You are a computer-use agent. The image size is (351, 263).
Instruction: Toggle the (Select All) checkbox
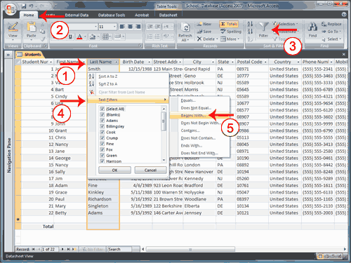102,109
